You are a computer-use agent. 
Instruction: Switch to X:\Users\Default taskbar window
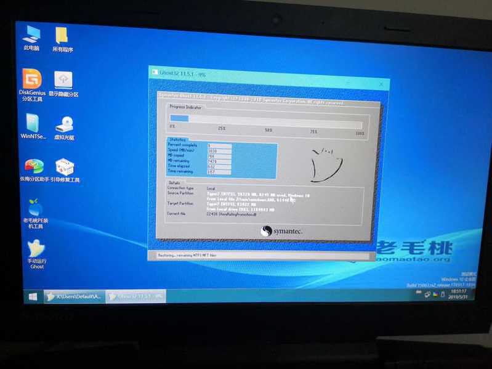(x=74, y=296)
